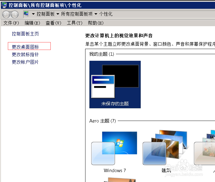Viewport: 215px width, 182px height.
Task: Open the 编辑(E) menu
Action: click(32, 23)
